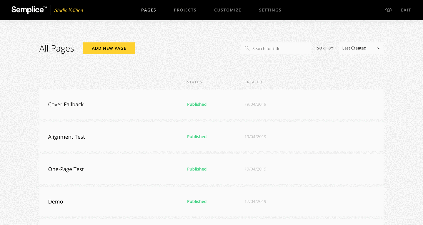Click the Studio Edition label next to logo
Image resolution: width=423 pixels, height=225 pixels.
click(x=68, y=10)
